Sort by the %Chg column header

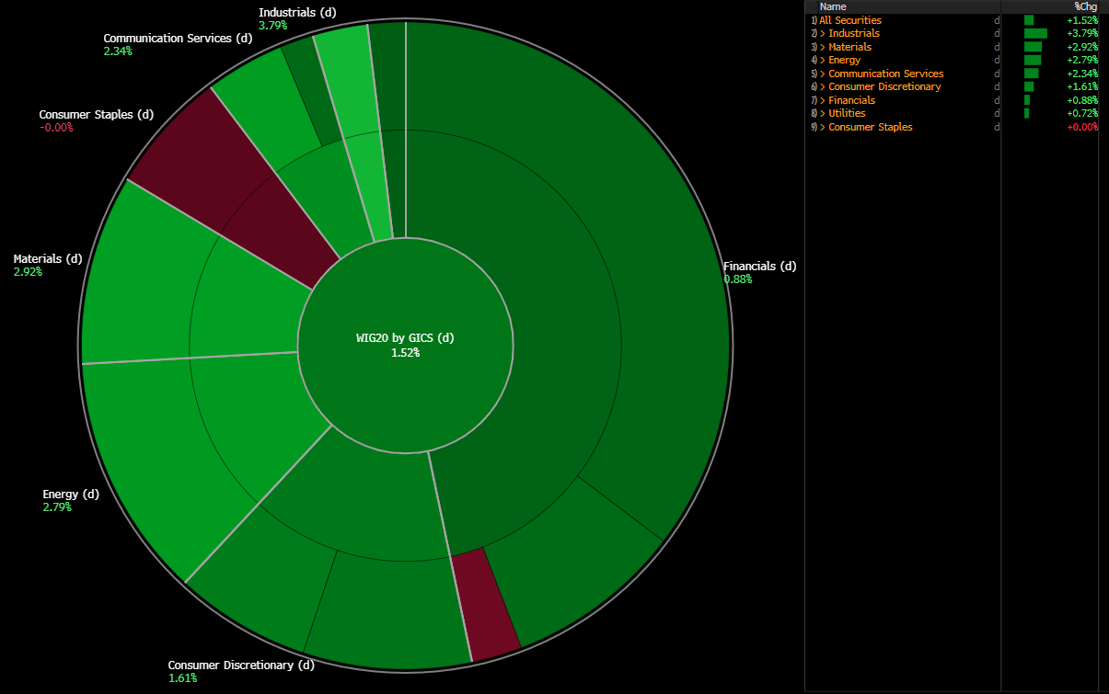pyautogui.click(x=1086, y=6)
